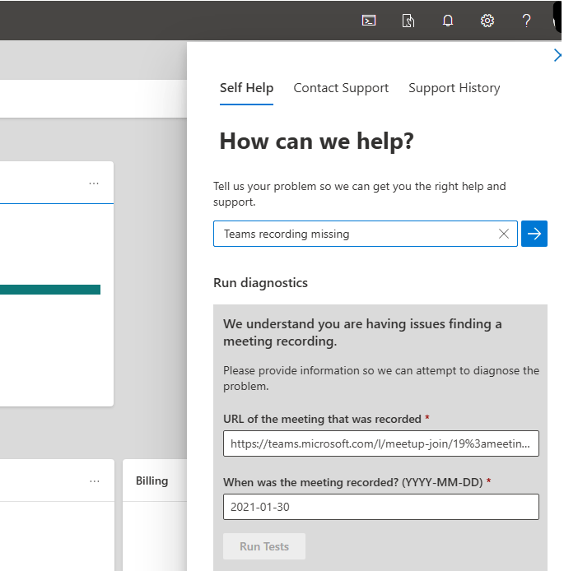Open the help question mark icon
This screenshot has width=578, height=571.
[x=526, y=21]
